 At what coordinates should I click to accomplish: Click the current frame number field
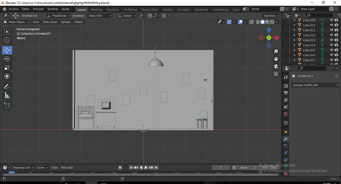pyautogui.click(x=221, y=167)
